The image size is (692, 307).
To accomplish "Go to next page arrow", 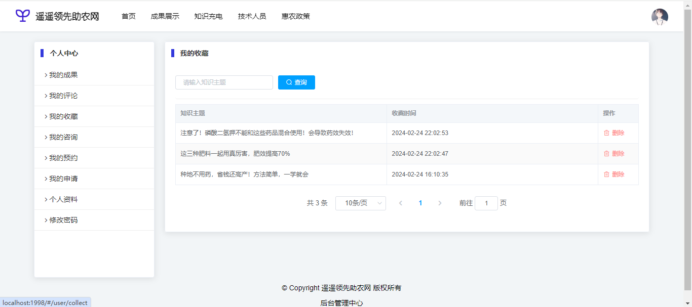I will (x=440, y=203).
